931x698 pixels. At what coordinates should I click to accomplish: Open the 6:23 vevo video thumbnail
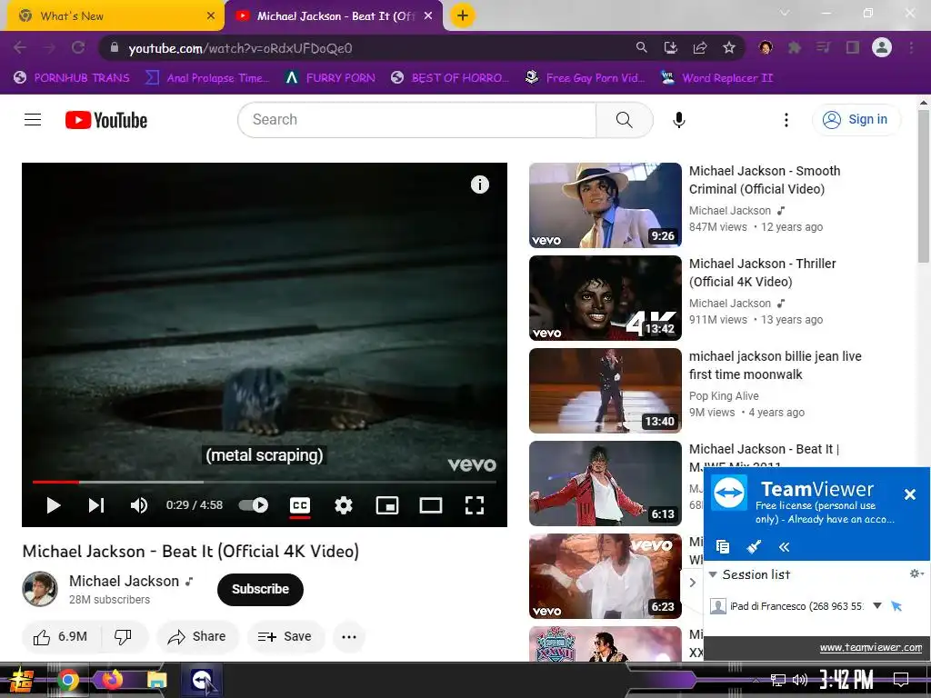(x=605, y=575)
